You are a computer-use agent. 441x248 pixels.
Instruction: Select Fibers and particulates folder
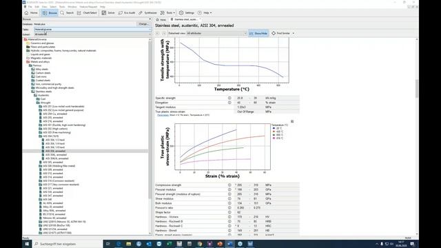pyautogui.click(x=43, y=47)
